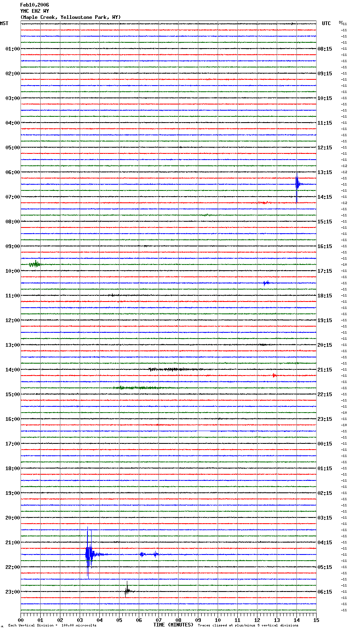Screen dimensions: 349x631
Task: Select the 16:00 MST row label
Action: pyautogui.click(x=13, y=419)
